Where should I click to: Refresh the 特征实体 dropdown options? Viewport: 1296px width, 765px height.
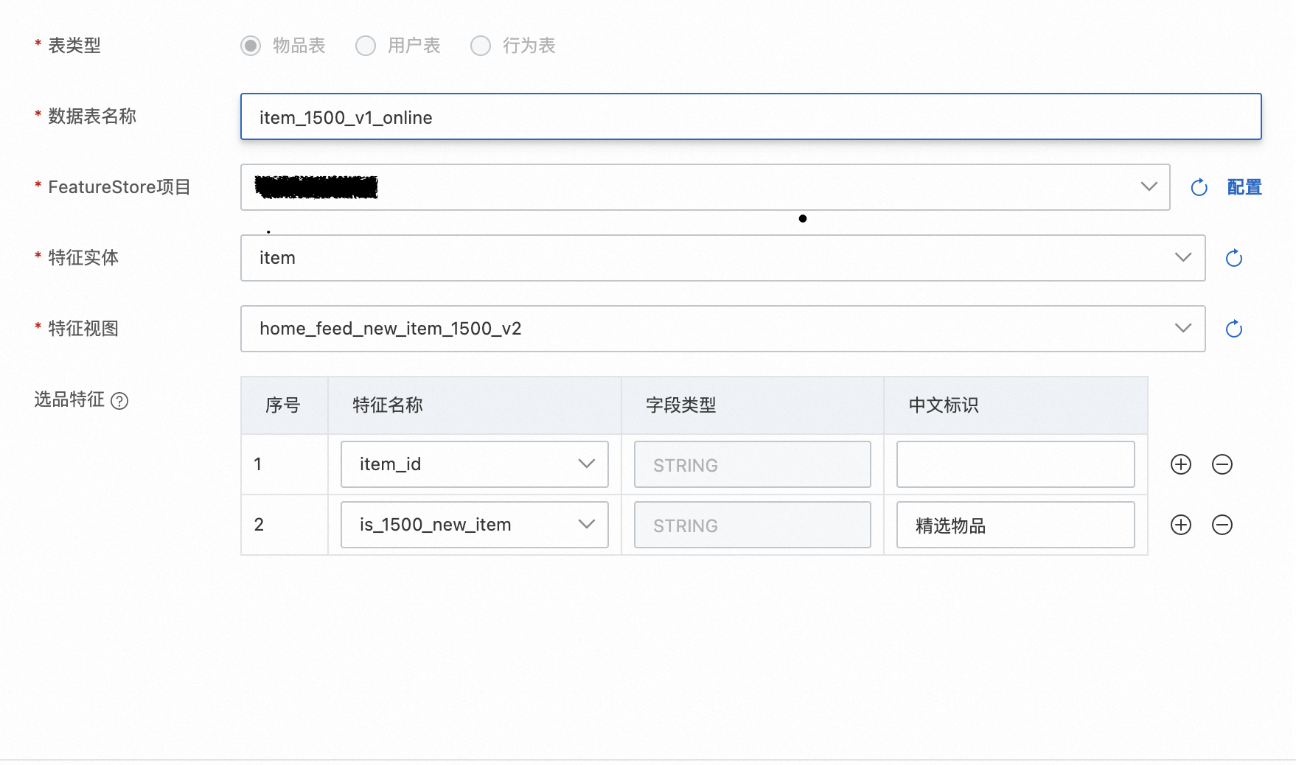[x=1234, y=258]
